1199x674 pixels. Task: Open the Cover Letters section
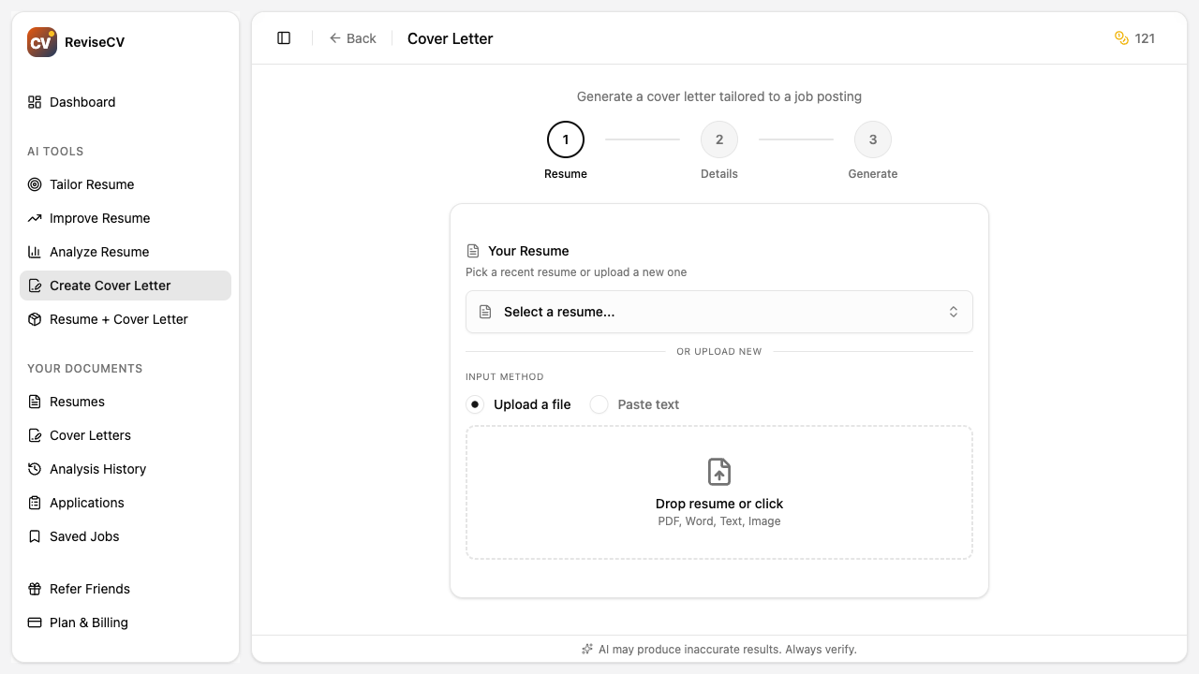pos(90,435)
